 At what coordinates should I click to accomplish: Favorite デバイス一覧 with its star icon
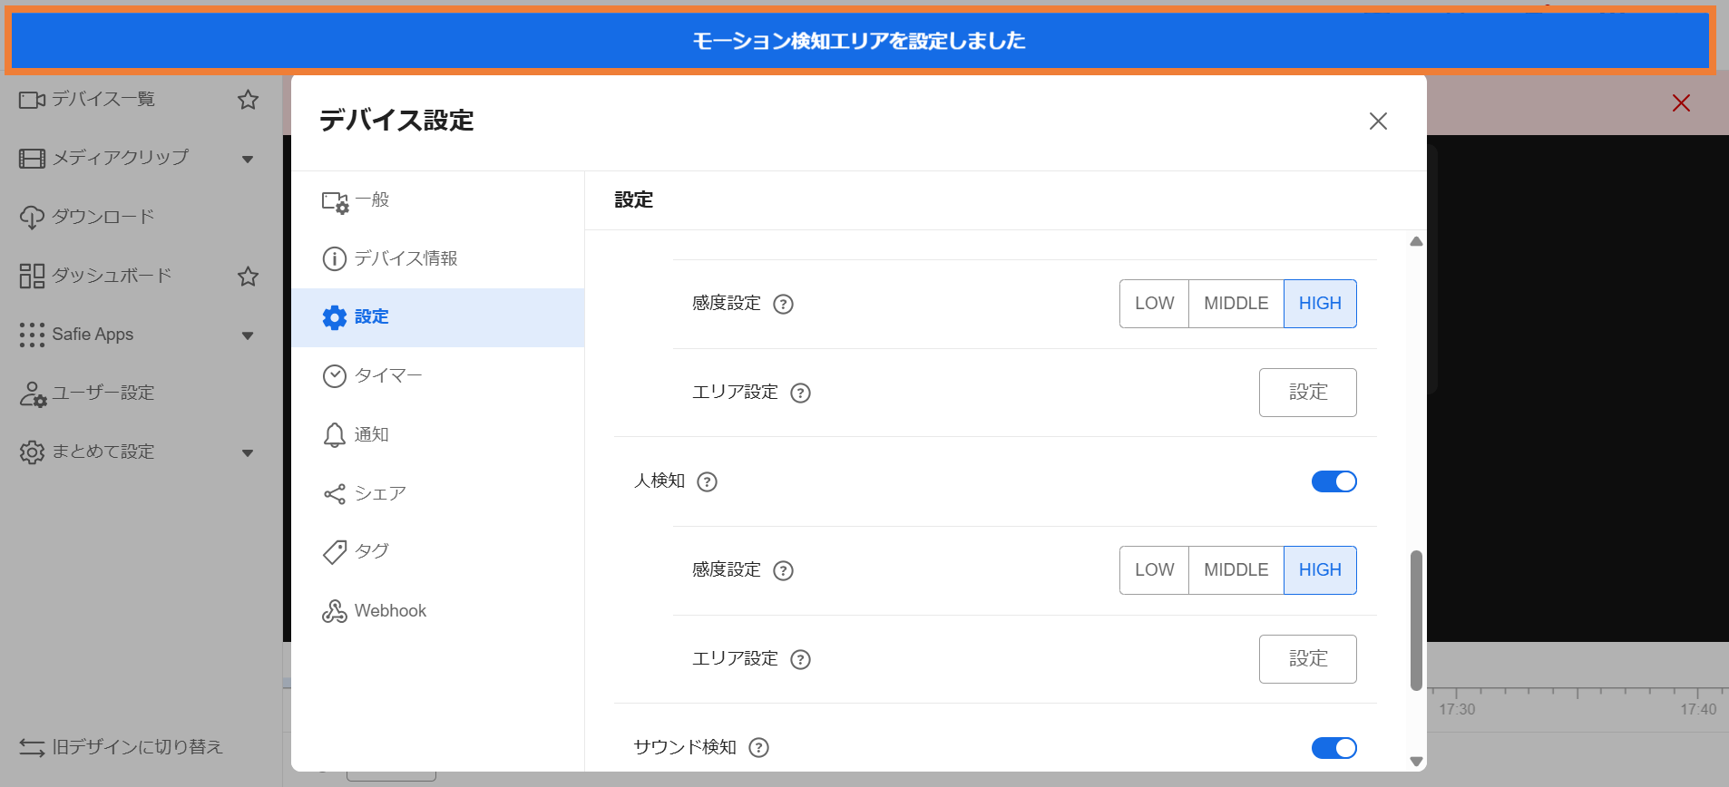pyautogui.click(x=248, y=100)
